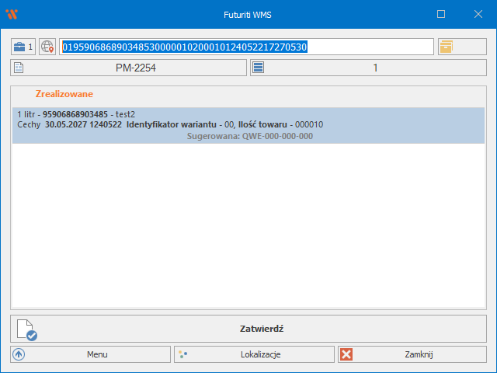Image resolution: width=497 pixels, height=373 pixels.
Task: Open the Menu label at bottom left
Action: coord(97,354)
